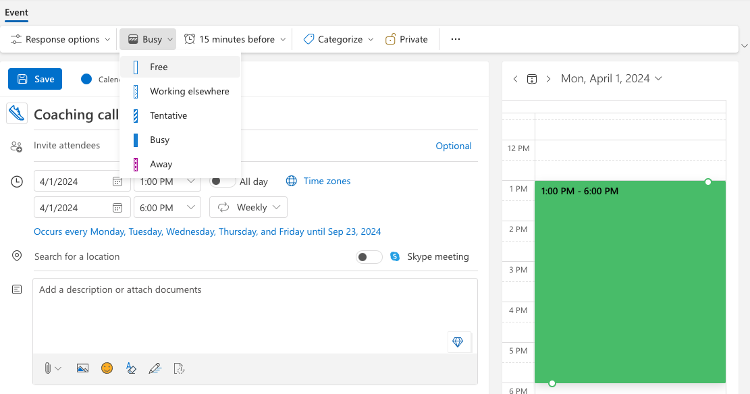Save the event

tap(35, 79)
